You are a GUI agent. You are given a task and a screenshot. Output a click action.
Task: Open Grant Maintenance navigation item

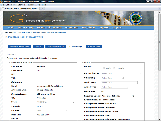tap(49, 28)
